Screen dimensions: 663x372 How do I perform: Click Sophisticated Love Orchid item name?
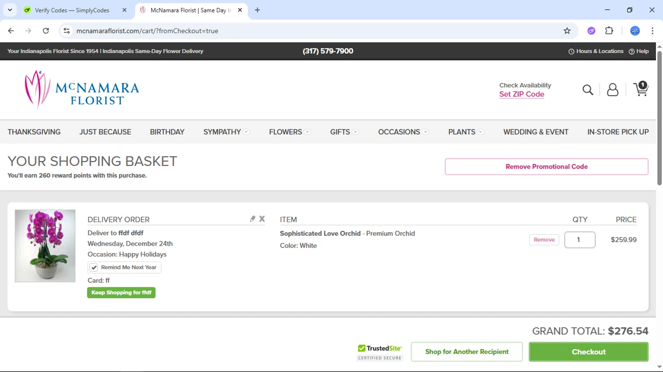tap(320, 233)
